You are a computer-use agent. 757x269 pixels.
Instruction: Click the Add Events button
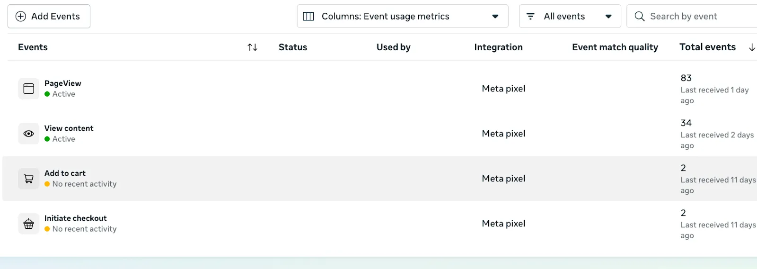pos(49,16)
